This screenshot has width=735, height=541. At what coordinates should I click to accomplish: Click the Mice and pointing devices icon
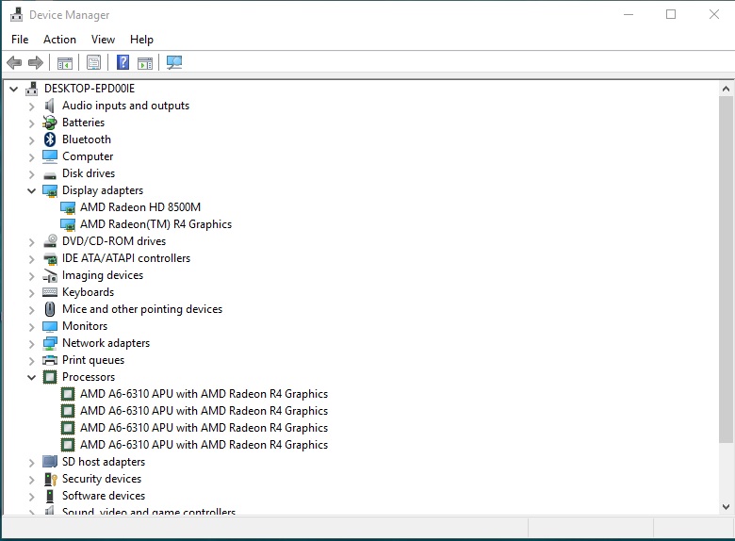(x=50, y=309)
